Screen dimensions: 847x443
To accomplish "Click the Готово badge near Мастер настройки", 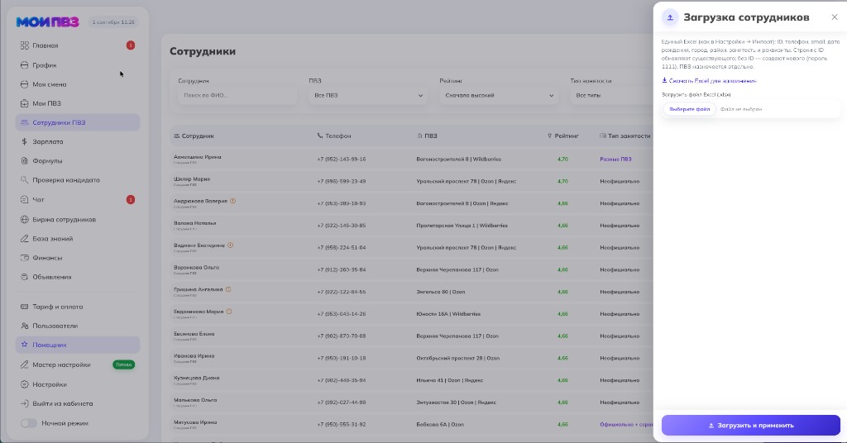I will click(x=124, y=364).
